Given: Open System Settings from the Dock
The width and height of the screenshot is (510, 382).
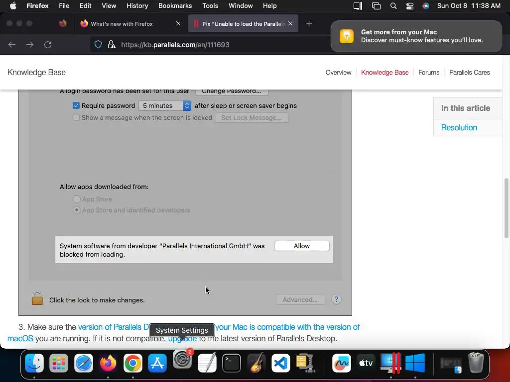Looking at the screenshot, I should tap(182, 360).
